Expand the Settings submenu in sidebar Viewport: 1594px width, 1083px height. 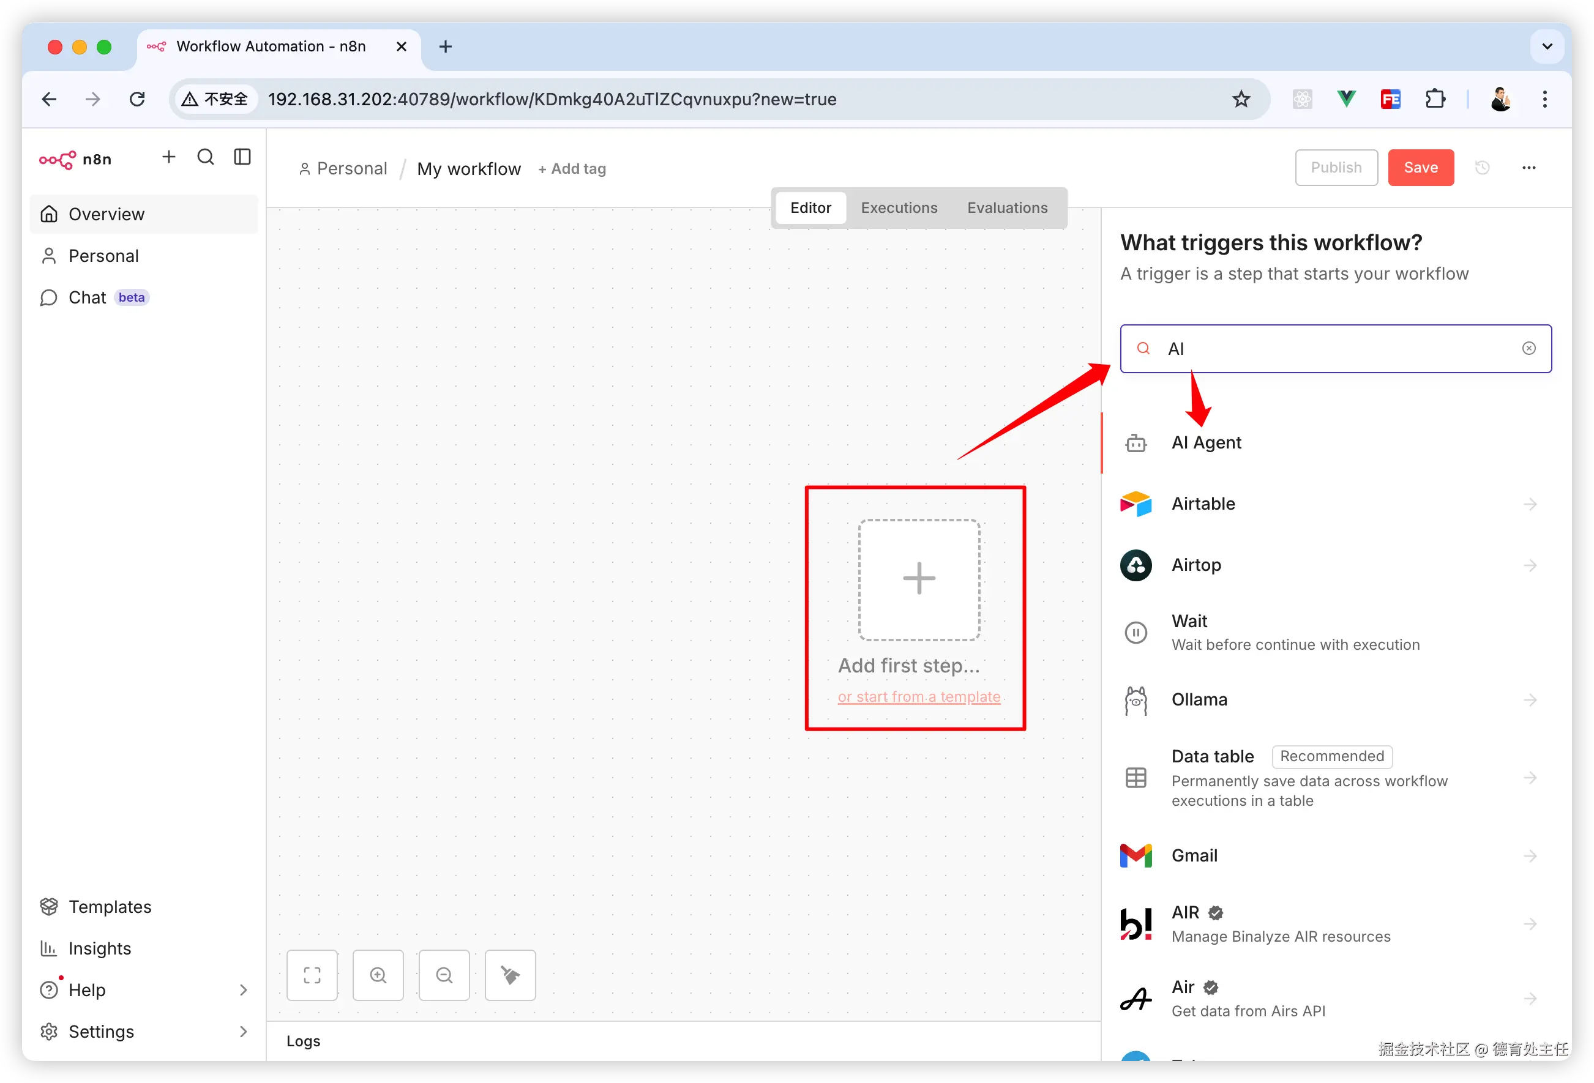[x=243, y=1032]
